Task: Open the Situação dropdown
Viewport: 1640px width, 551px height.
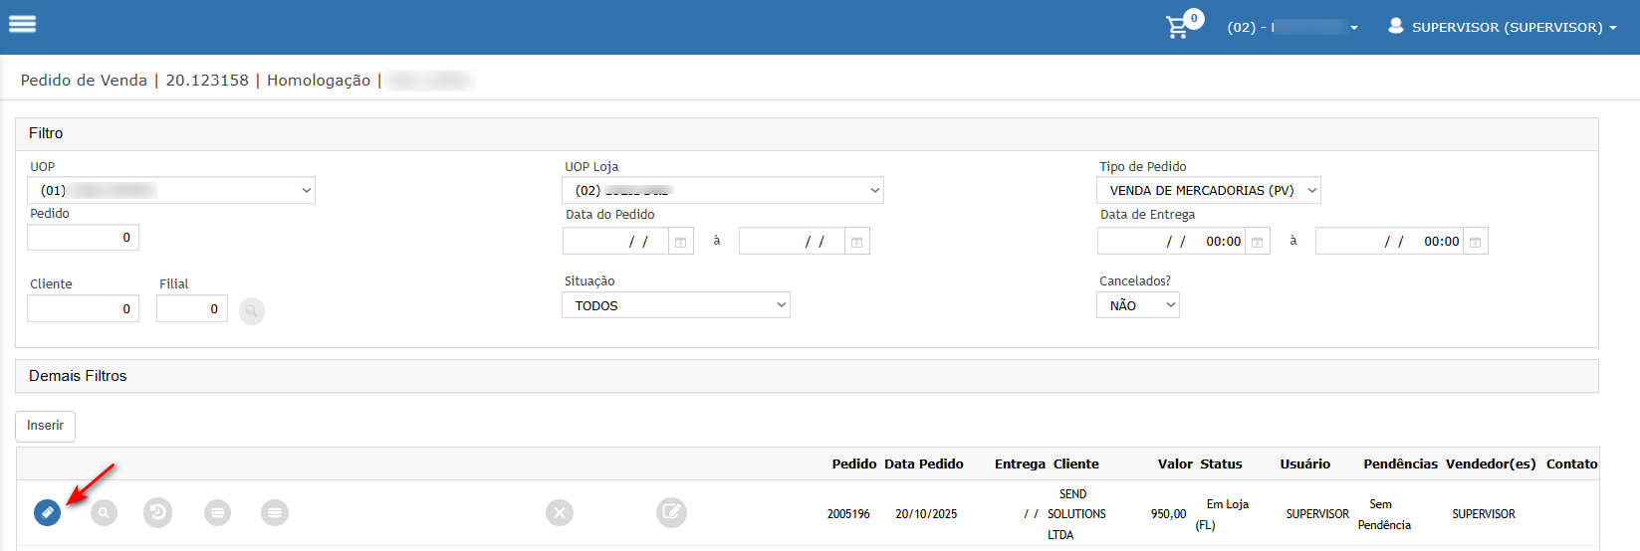Action: tap(675, 305)
